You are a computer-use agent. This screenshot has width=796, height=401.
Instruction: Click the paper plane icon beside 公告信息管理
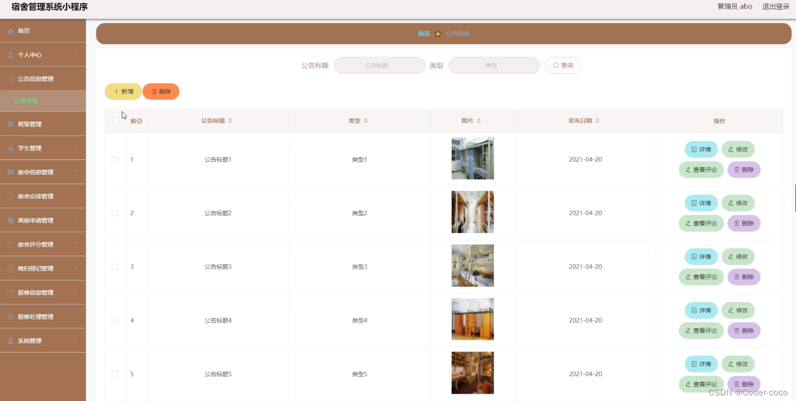(x=11, y=79)
